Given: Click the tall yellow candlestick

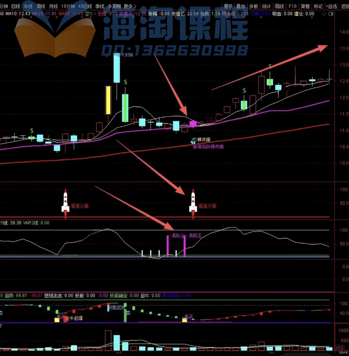Looking at the screenshot, I should tap(108, 100).
